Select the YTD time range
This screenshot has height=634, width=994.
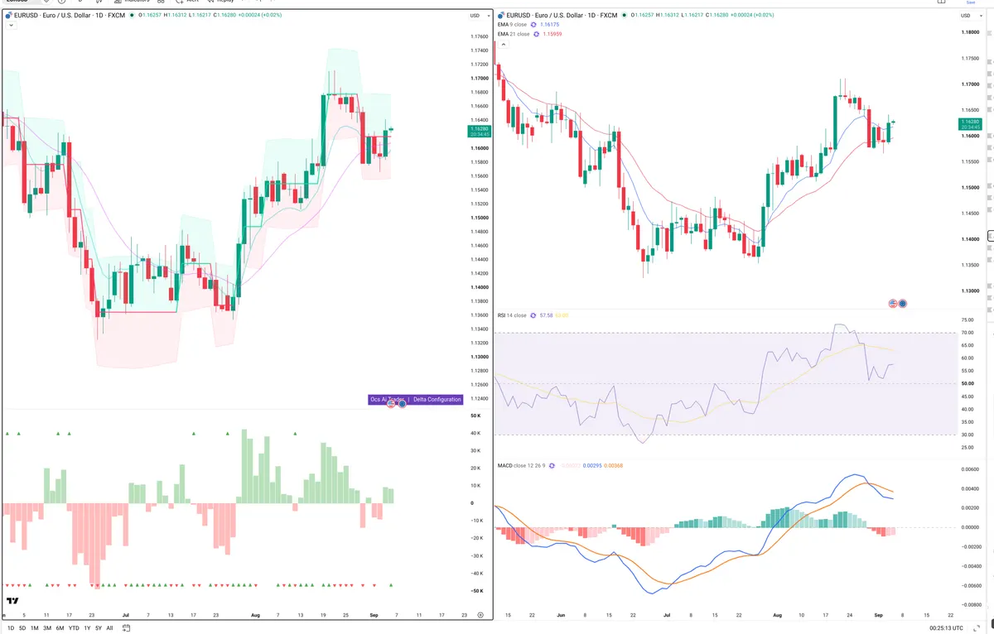tap(74, 628)
